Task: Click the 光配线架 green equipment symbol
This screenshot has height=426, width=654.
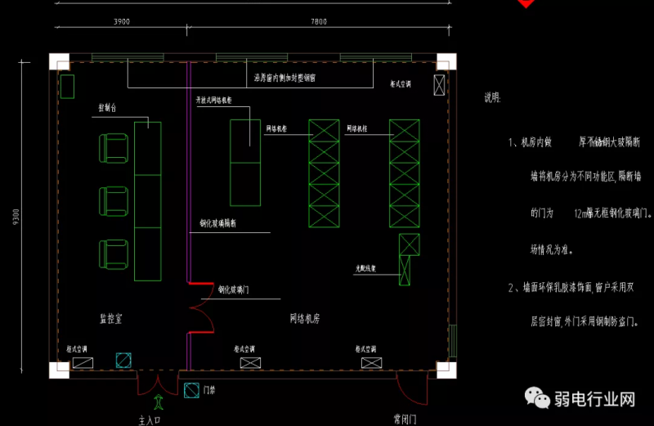Action: [x=407, y=258]
